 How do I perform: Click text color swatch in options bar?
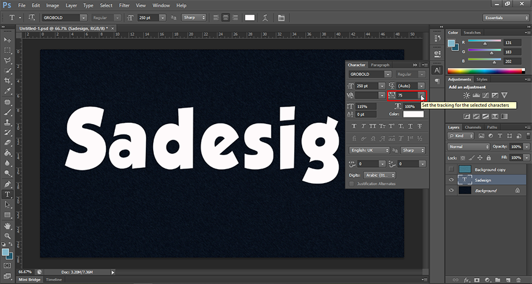(x=250, y=18)
